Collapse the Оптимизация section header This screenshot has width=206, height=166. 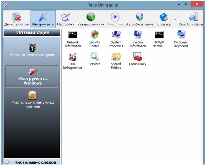click(x=32, y=32)
